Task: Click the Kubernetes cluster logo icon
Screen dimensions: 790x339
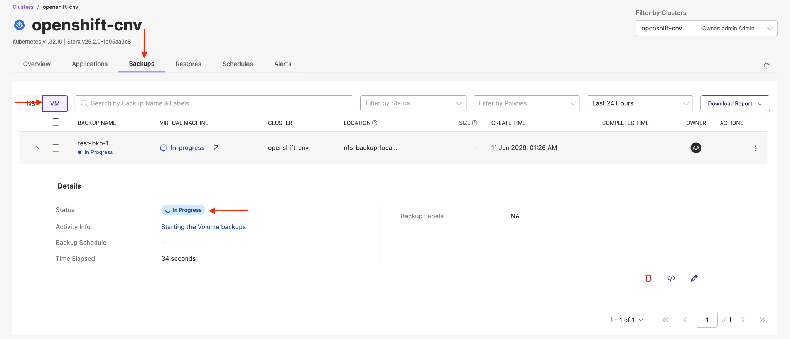Action: click(x=19, y=25)
